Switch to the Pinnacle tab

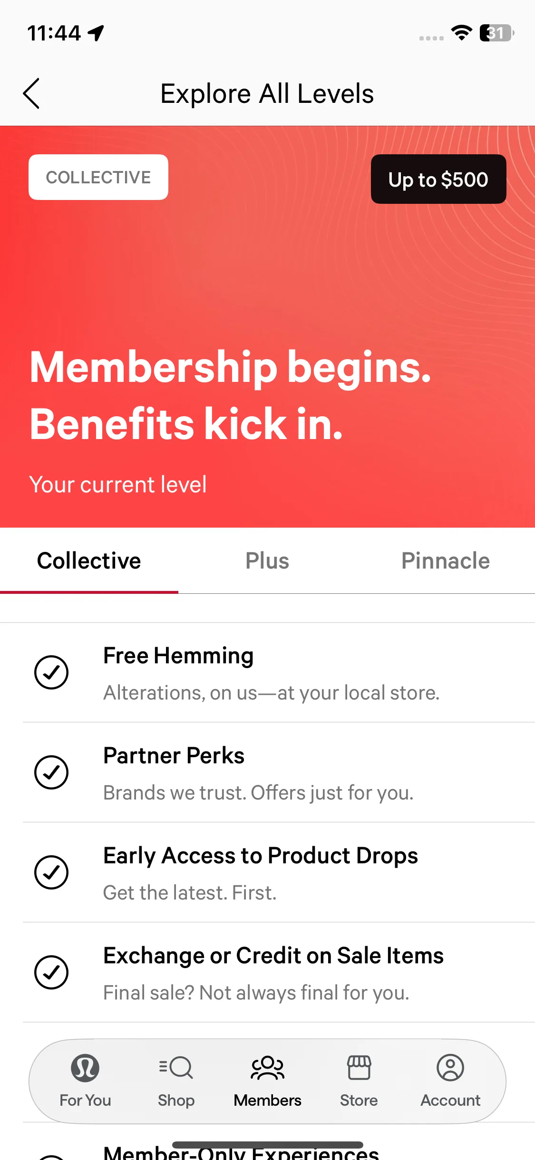click(446, 560)
